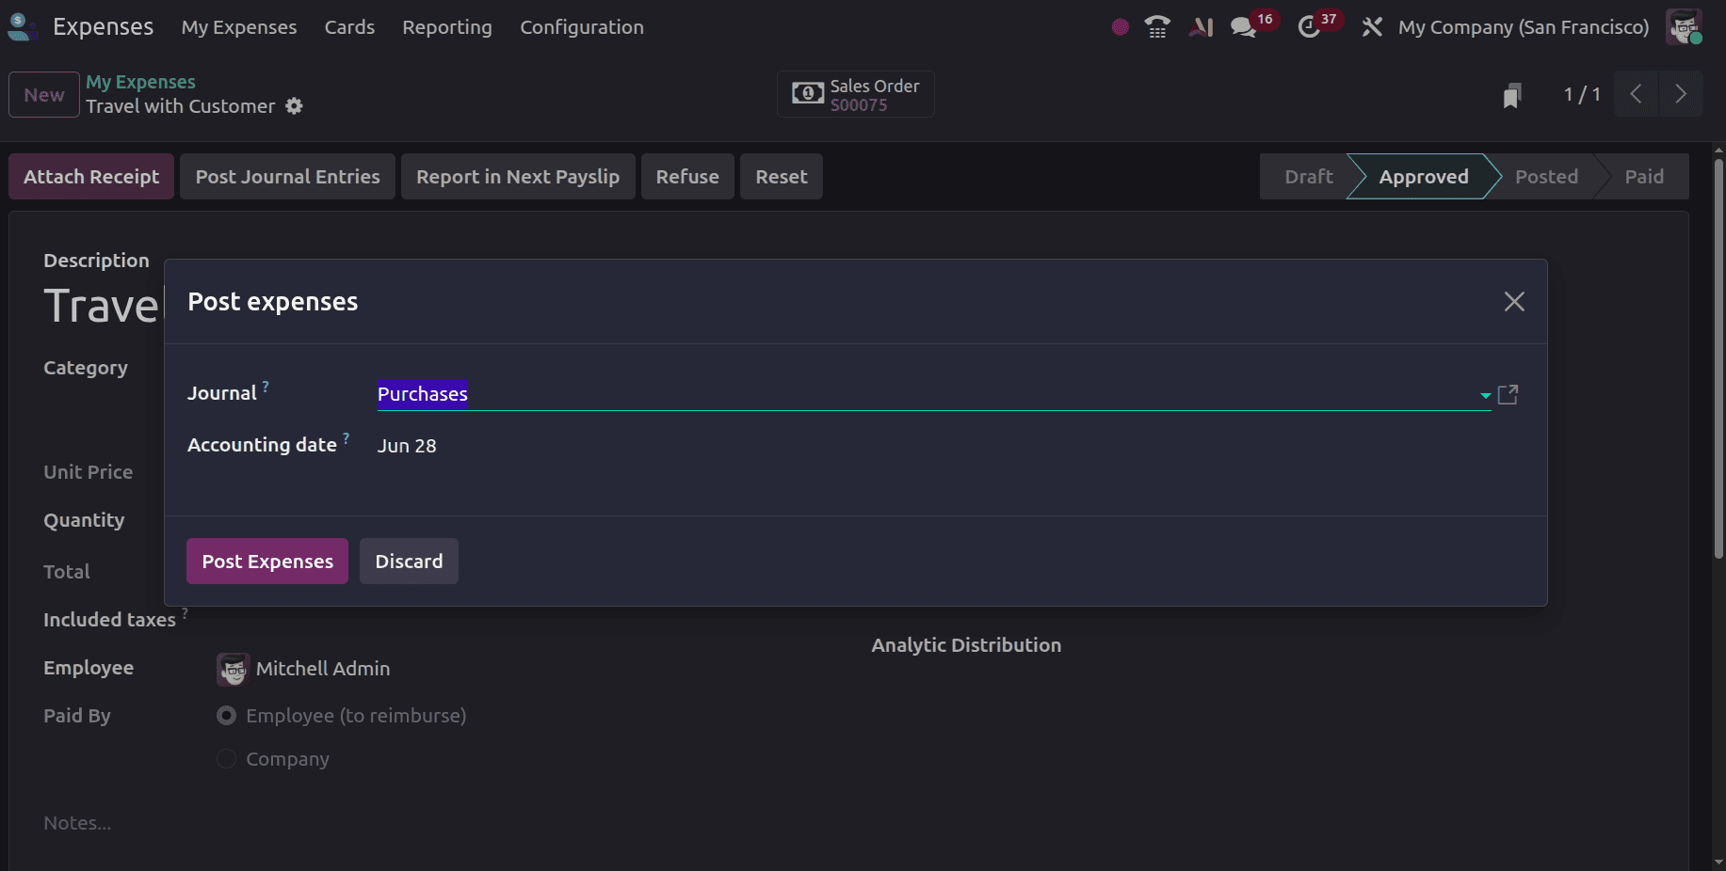Click the purple recording status dot icon
1726x871 pixels.
pos(1120,27)
